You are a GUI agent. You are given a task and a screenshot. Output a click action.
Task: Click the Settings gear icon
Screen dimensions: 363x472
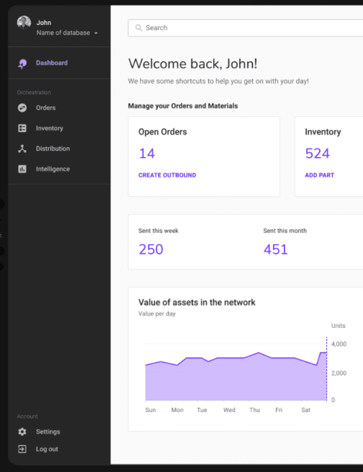click(x=23, y=432)
